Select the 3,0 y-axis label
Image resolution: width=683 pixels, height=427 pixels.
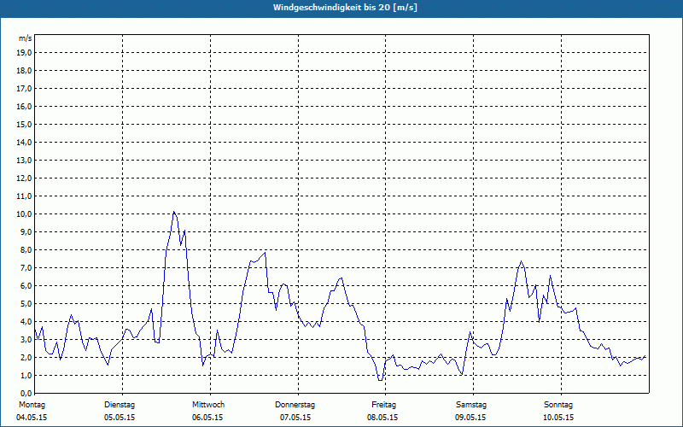coord(26,339)
